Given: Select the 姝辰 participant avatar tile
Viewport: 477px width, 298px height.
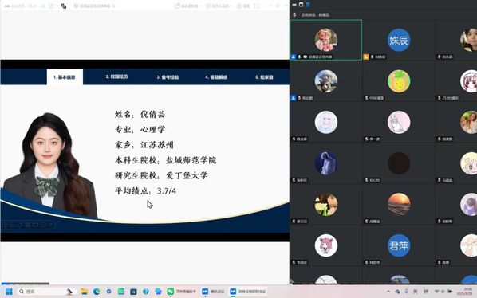Looking at the screenshot, I should 399,40.
